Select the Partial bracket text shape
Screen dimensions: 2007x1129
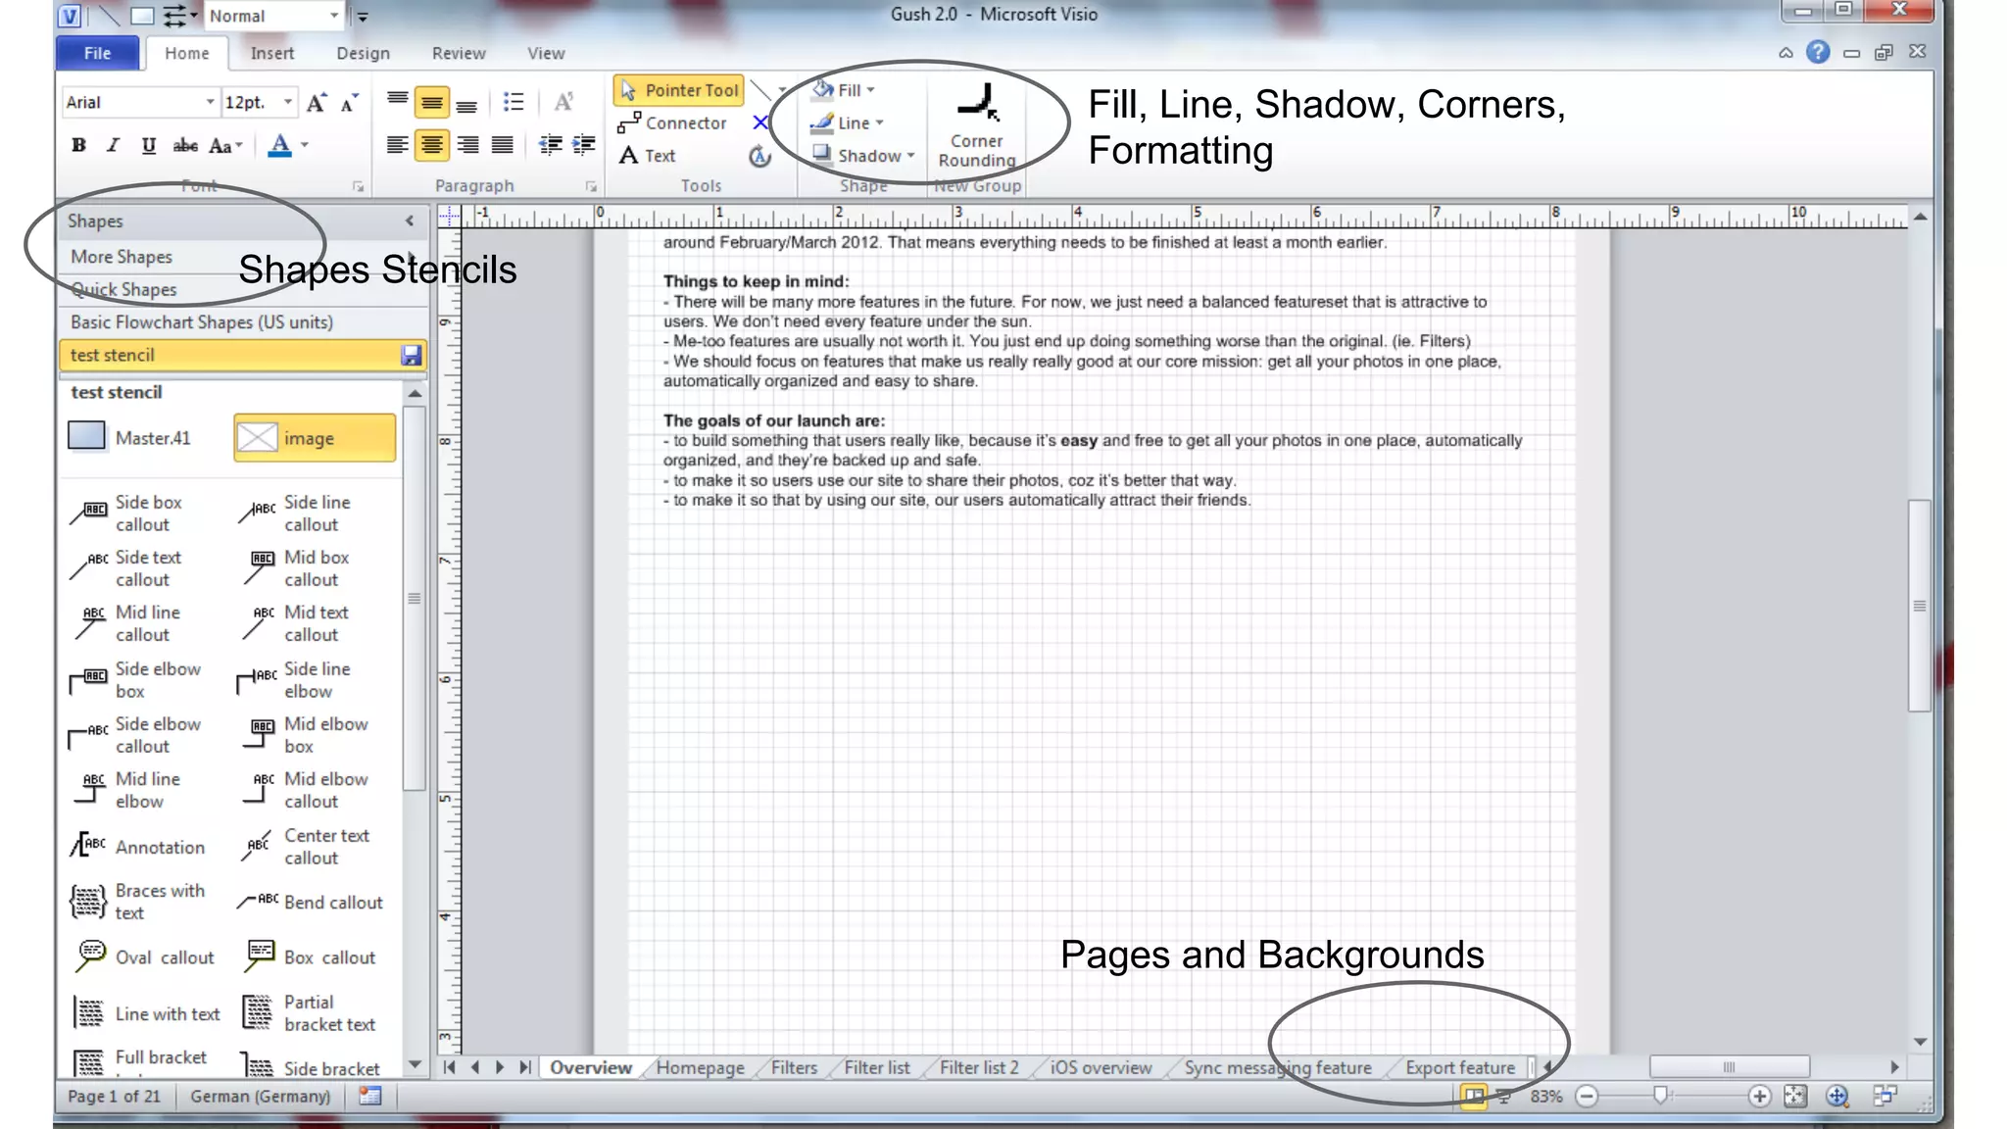tap(309, 1013)
